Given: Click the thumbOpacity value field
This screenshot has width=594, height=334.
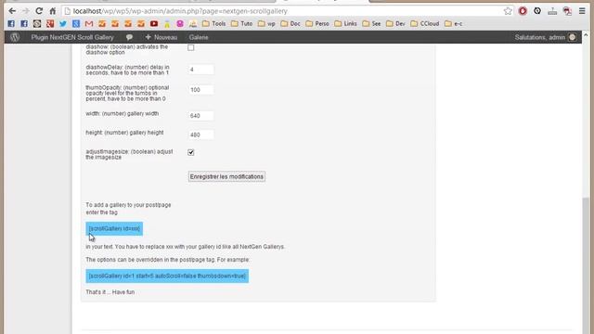Looking at the screenshot, I should (x=200, y=90).
